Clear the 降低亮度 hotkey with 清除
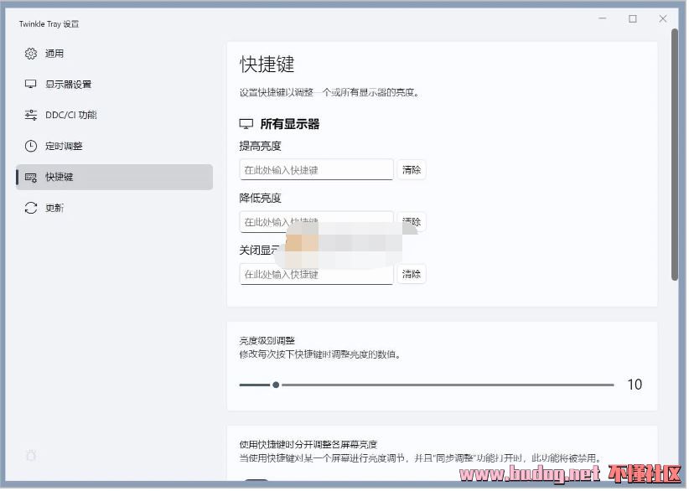Screen dimensions: 689x491 point(412,222)
